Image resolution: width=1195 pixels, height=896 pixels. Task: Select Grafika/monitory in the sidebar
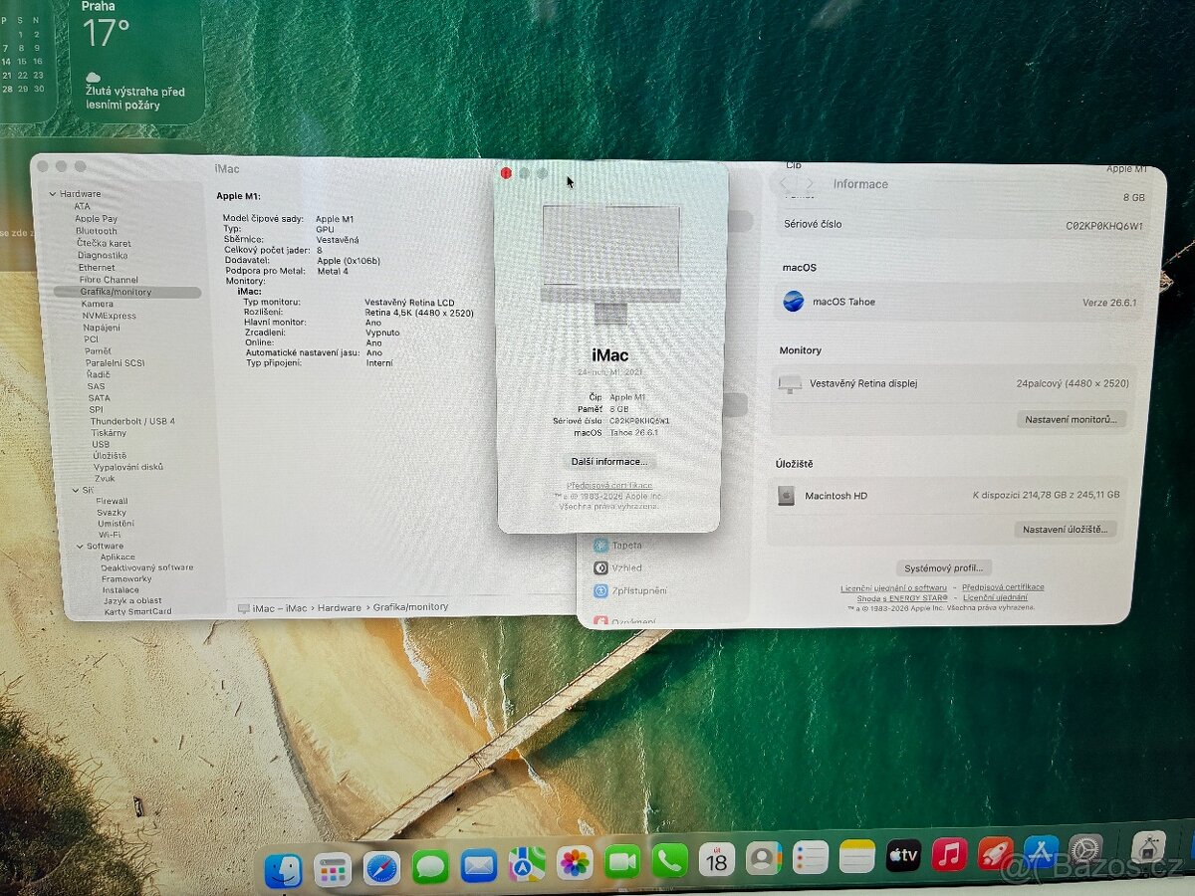[x=126, y=292]
